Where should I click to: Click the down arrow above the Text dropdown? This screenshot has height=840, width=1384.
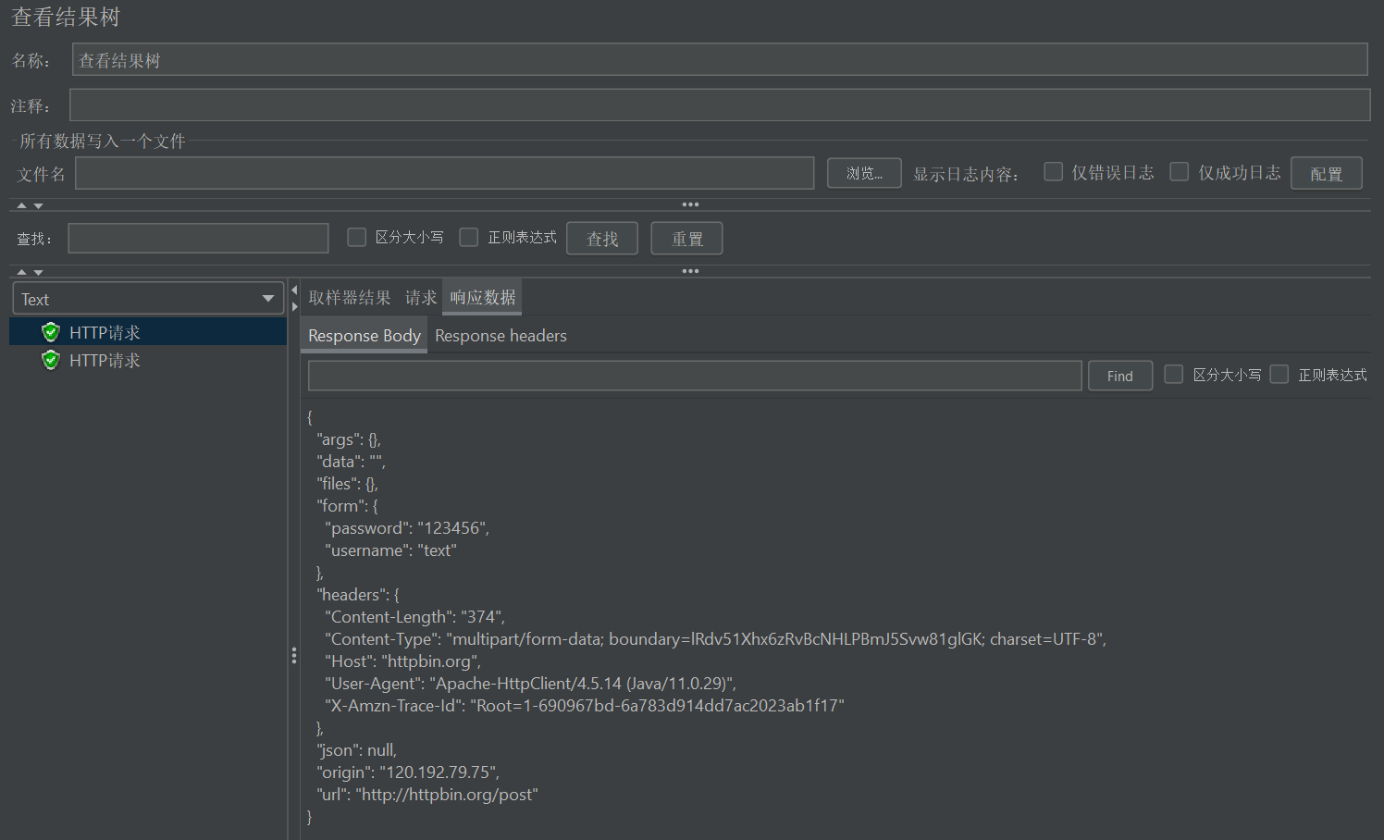coord(38,272)
